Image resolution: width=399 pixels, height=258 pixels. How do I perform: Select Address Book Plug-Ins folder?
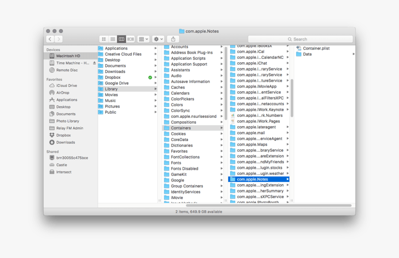193,52
